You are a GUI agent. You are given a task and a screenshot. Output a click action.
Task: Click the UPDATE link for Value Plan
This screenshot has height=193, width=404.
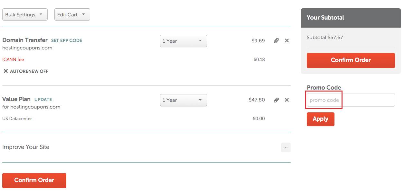tap(43, 100)
